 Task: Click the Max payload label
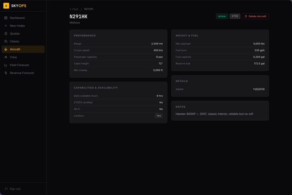click(183, 44)
